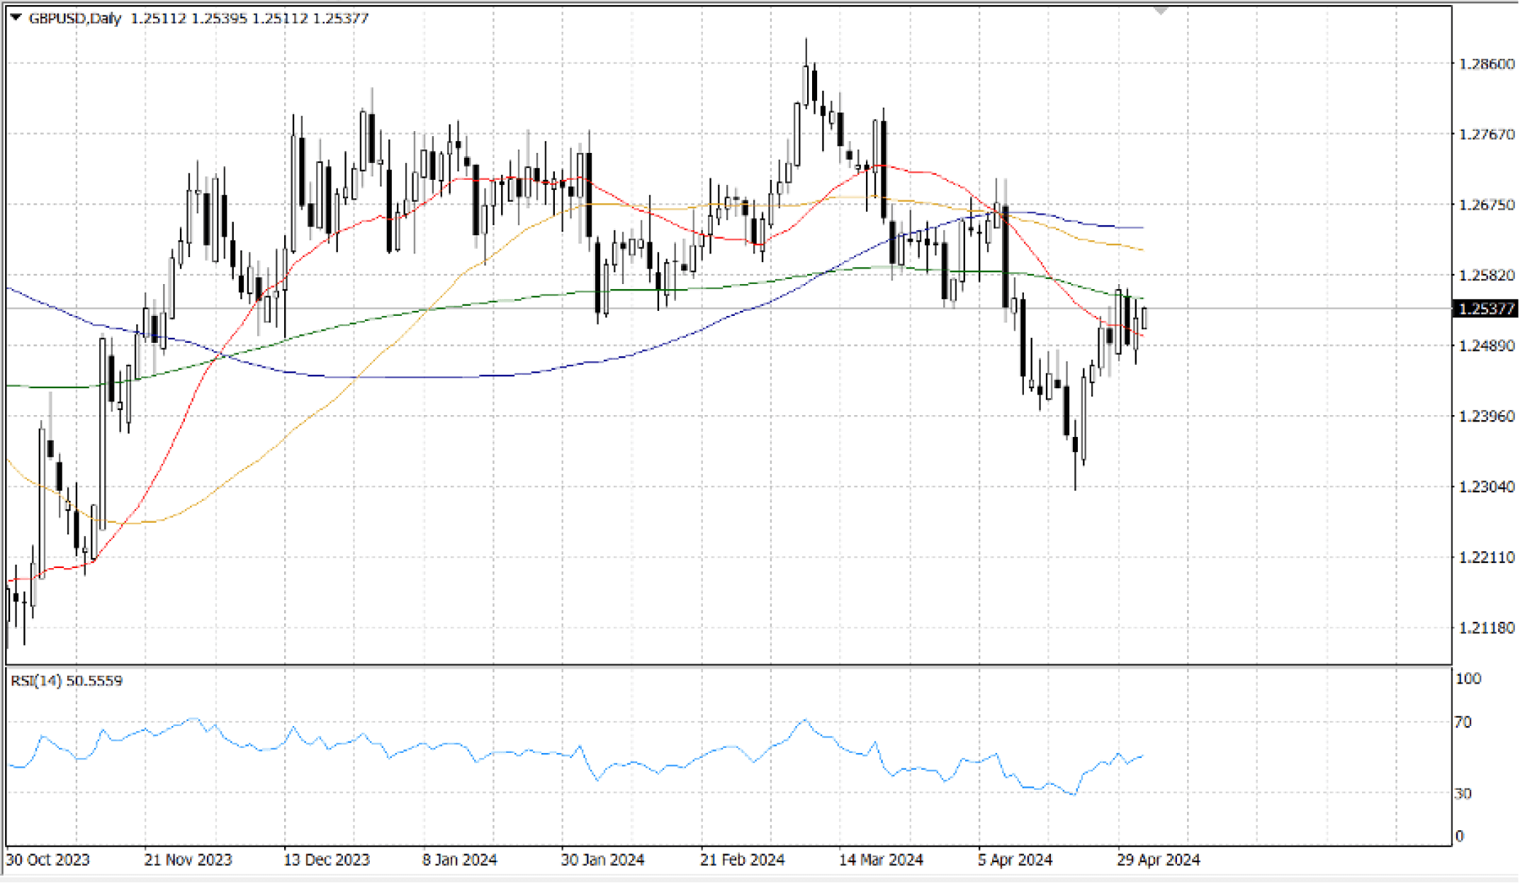This screenshot has width=1520, height=884.
Task: Click the 13 Dec 2023 date label
Action: click(x=327, y=860)
